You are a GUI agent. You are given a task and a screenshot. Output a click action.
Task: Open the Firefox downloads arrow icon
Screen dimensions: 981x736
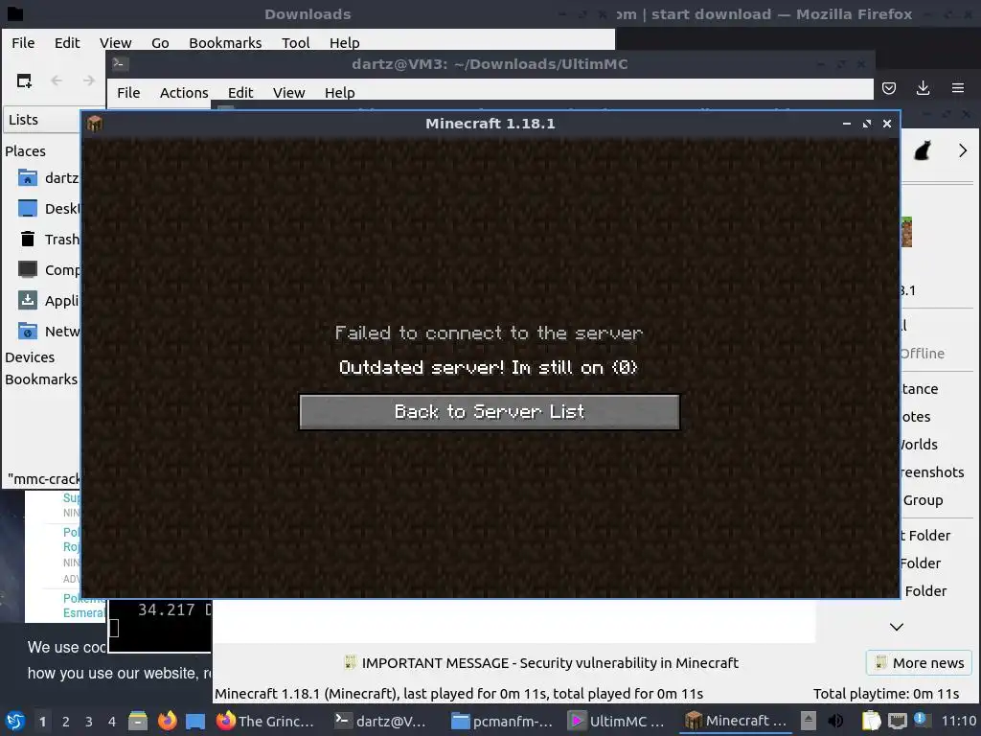923,88
